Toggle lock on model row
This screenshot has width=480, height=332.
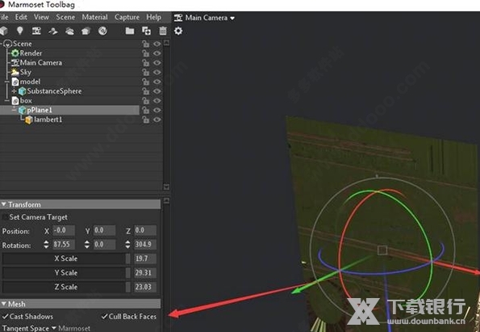[145, 82]
